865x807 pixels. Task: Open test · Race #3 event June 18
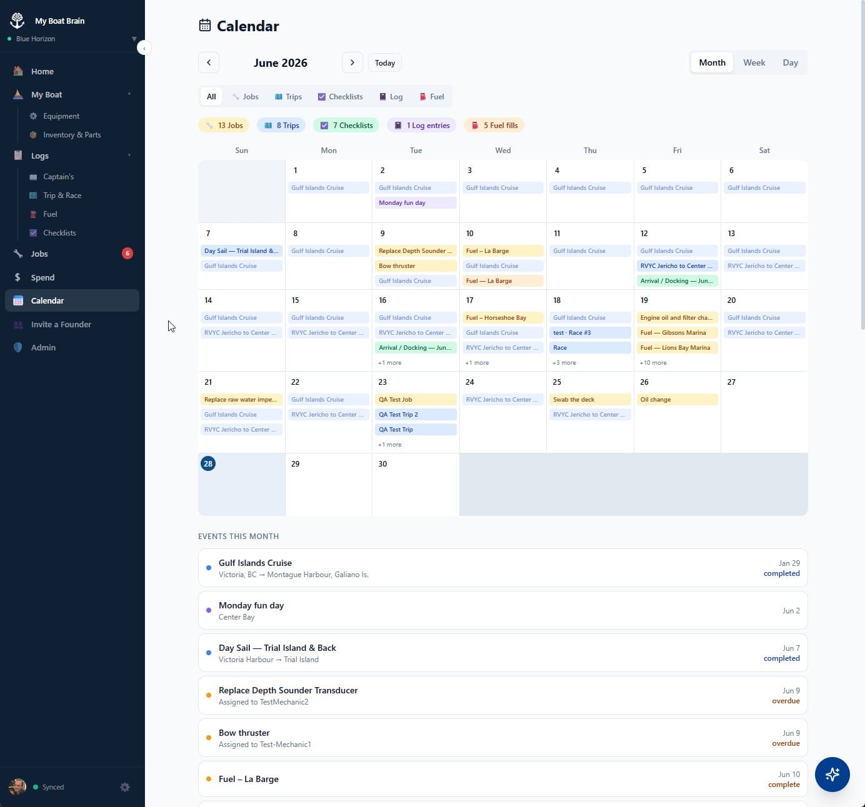point(590,333)
